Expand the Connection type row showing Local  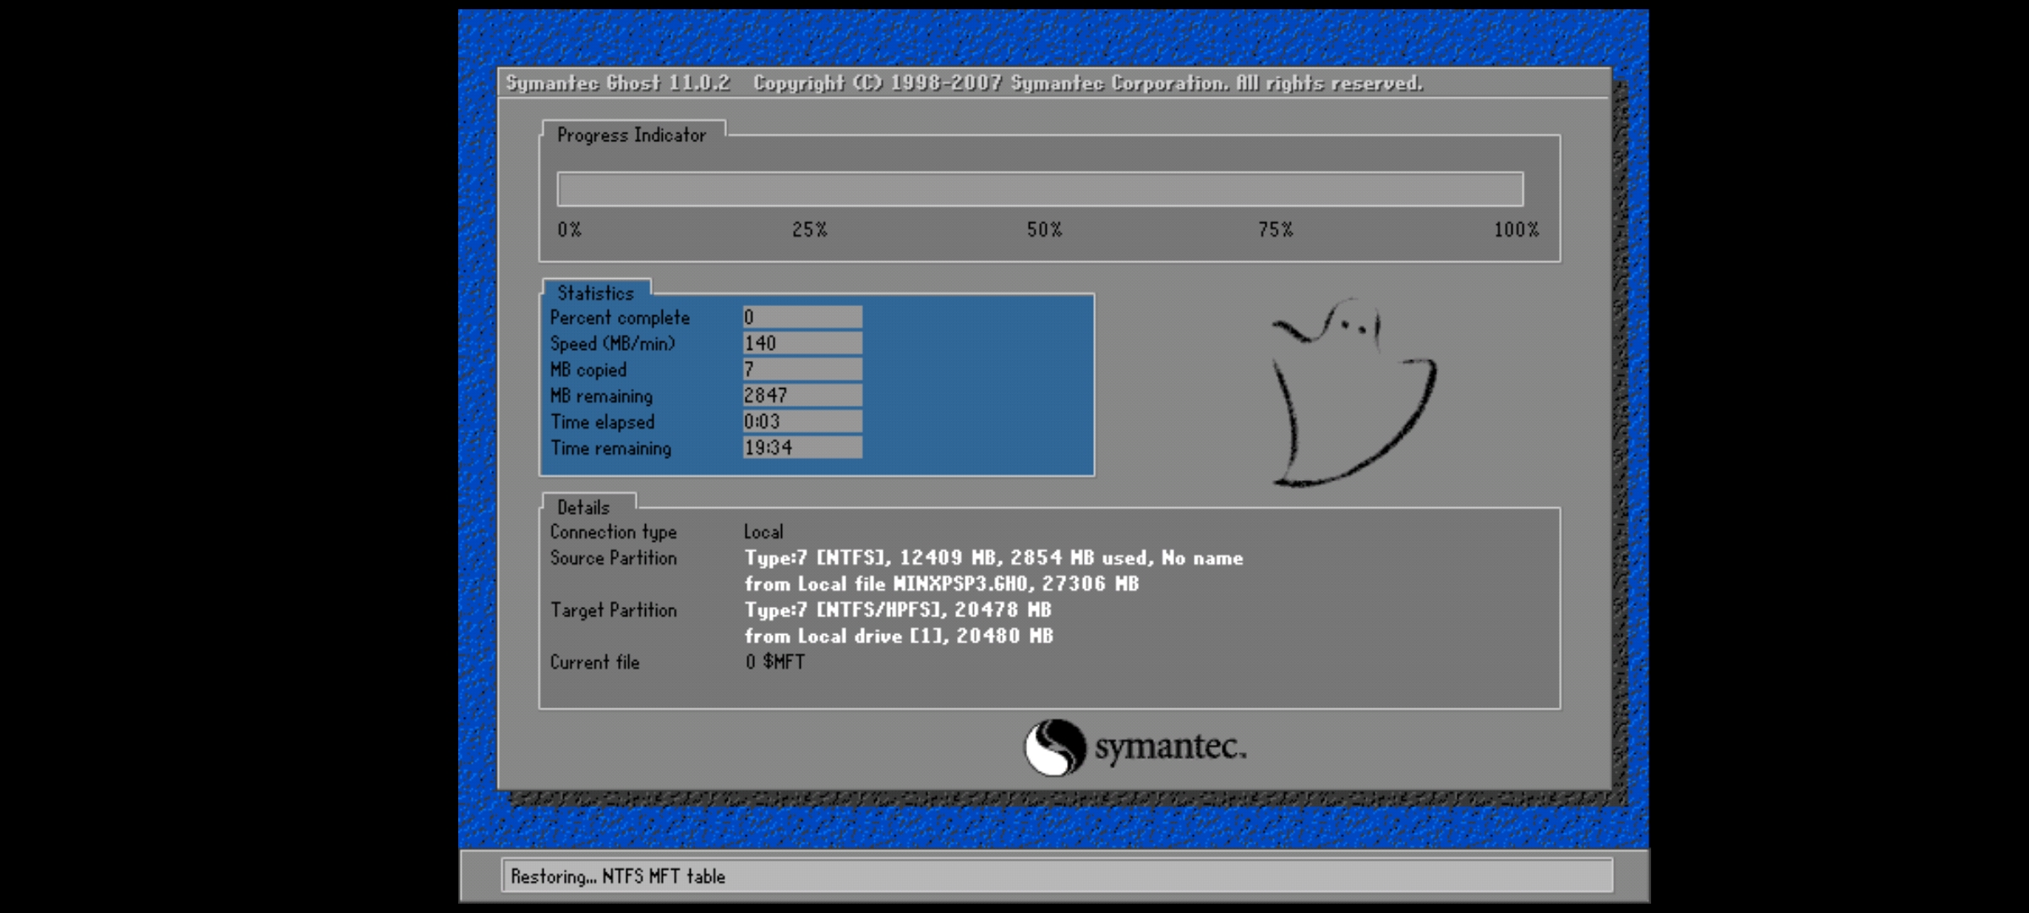pos(614,532)
